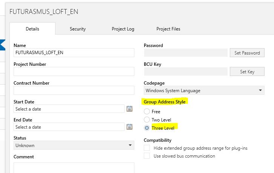The height and width of the screenshot is (173, 274).
Task: Open the Start Date calendar picker icon
Action: (x=129, y=109)
